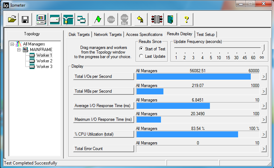This screenshot has width=274, height=168.
Task: Stop the current test
Action: [111, 19]
